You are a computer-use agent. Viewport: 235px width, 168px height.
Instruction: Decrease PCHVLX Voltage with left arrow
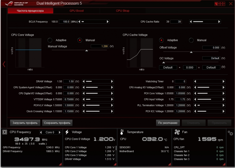[x=84, y=105]
